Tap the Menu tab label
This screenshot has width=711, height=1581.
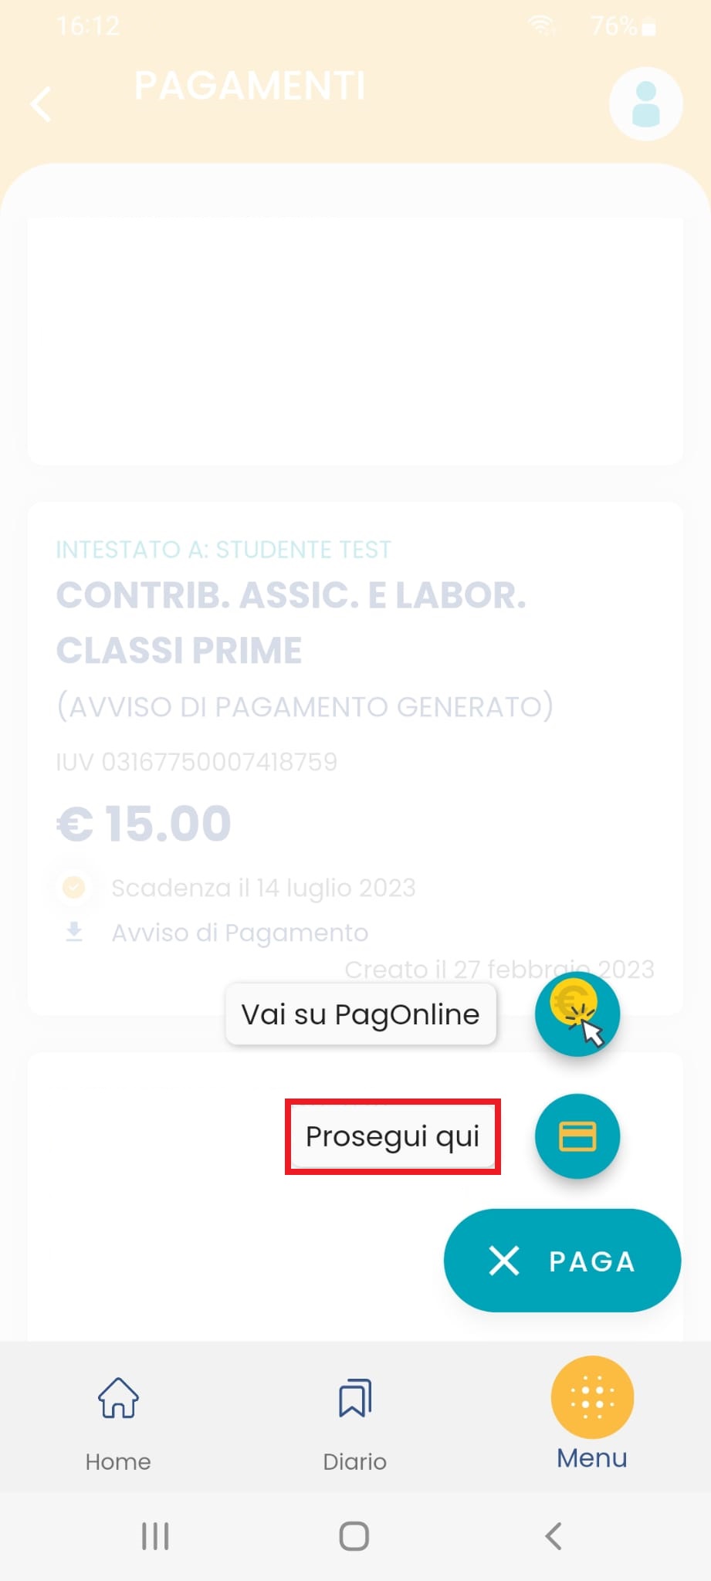592,1458
